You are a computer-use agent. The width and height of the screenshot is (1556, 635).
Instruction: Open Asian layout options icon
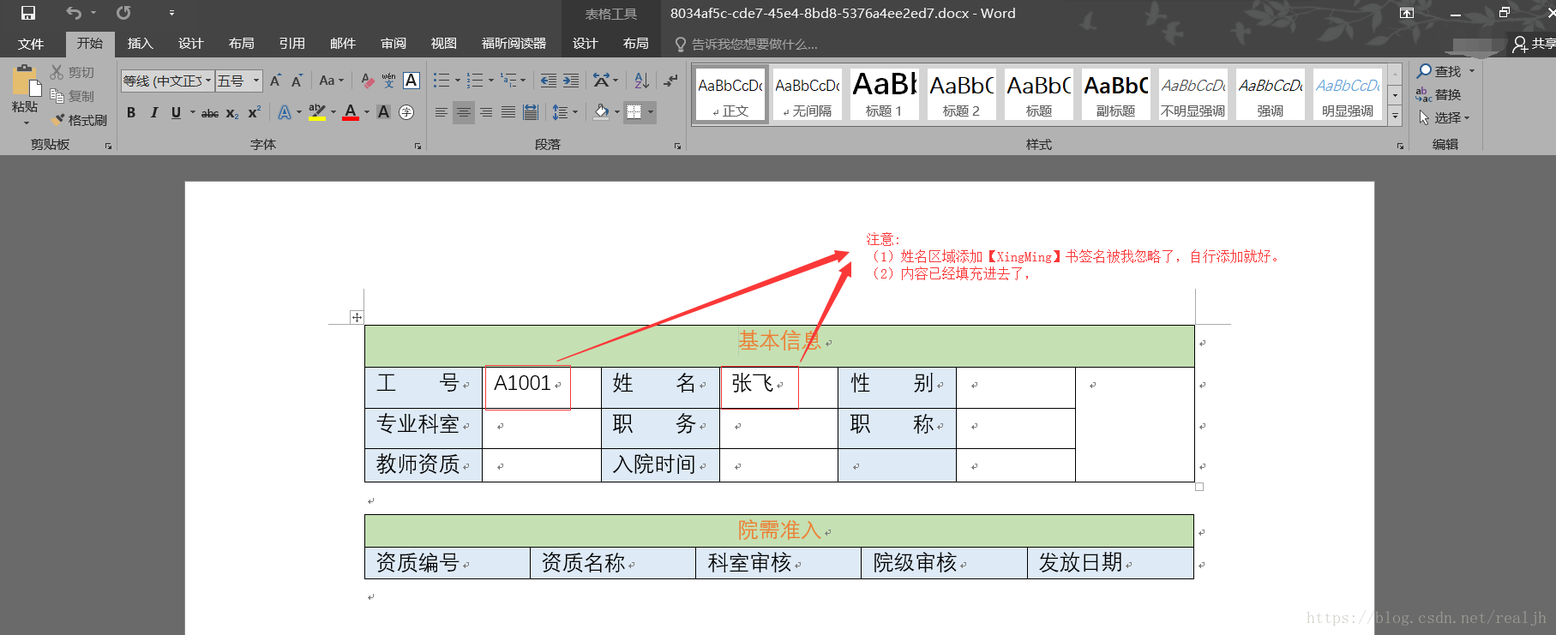601,81
